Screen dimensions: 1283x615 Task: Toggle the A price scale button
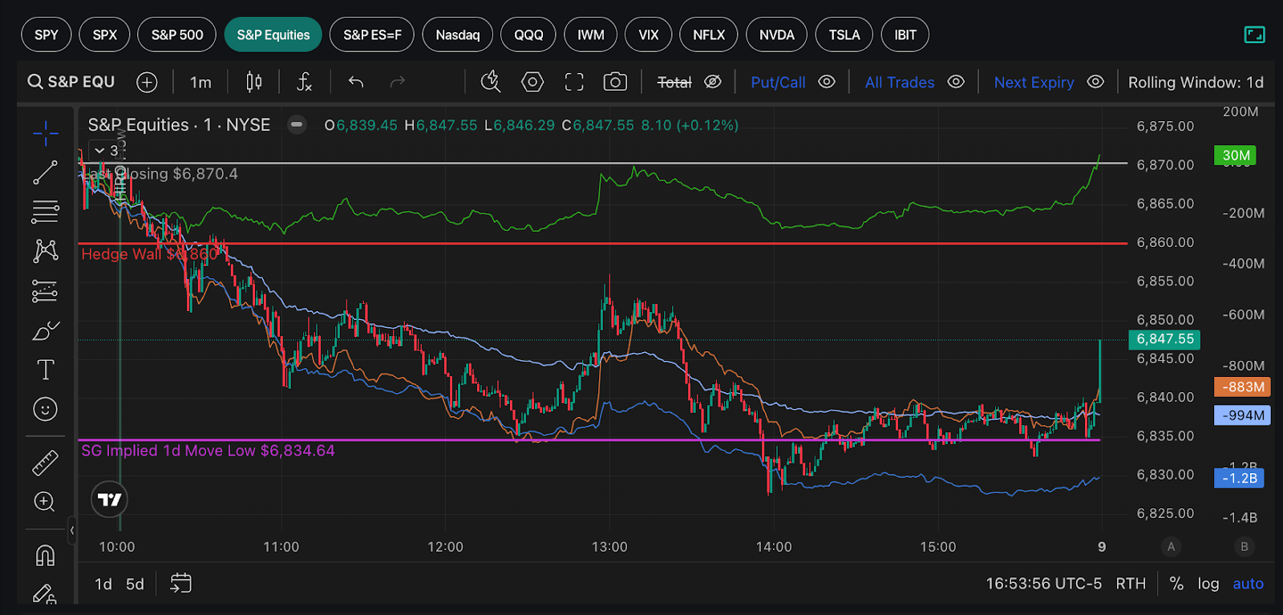1171,547
